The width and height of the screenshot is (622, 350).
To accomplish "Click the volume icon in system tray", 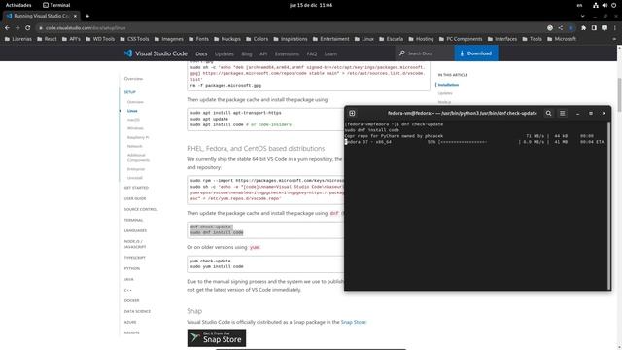I will point(605,5).
